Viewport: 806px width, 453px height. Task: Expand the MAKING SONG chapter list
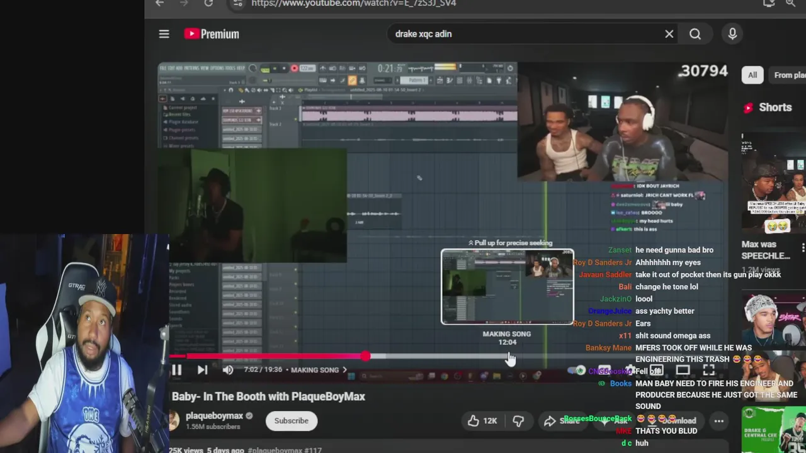tap(319, 370)
